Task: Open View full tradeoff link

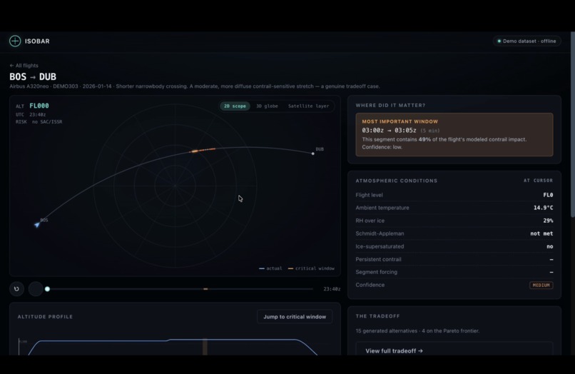Action: (x=395, y=351)
